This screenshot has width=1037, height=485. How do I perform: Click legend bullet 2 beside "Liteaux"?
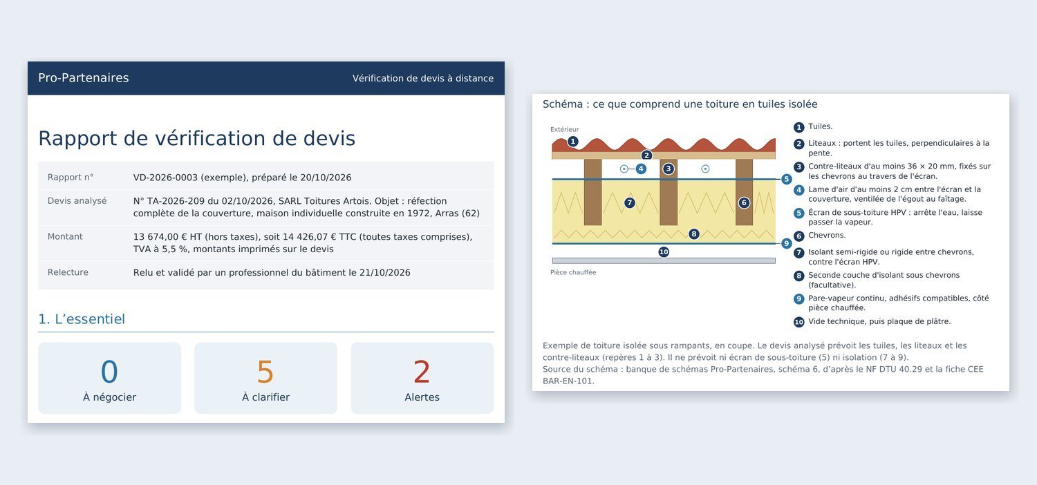pyautogui.click(x=798, y=144)
